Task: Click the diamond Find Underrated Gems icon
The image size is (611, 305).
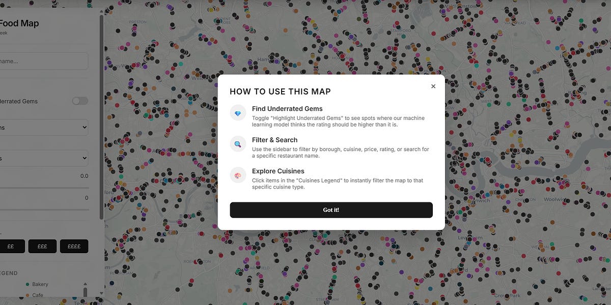Action: pyautogui.click(x=238, y=112)
